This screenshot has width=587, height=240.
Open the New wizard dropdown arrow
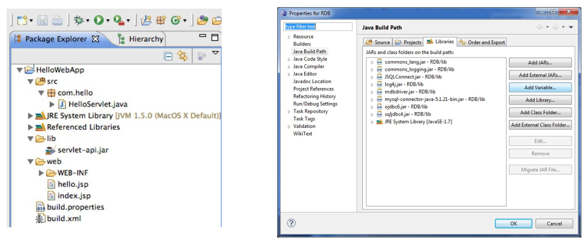(x=31, y=20)
